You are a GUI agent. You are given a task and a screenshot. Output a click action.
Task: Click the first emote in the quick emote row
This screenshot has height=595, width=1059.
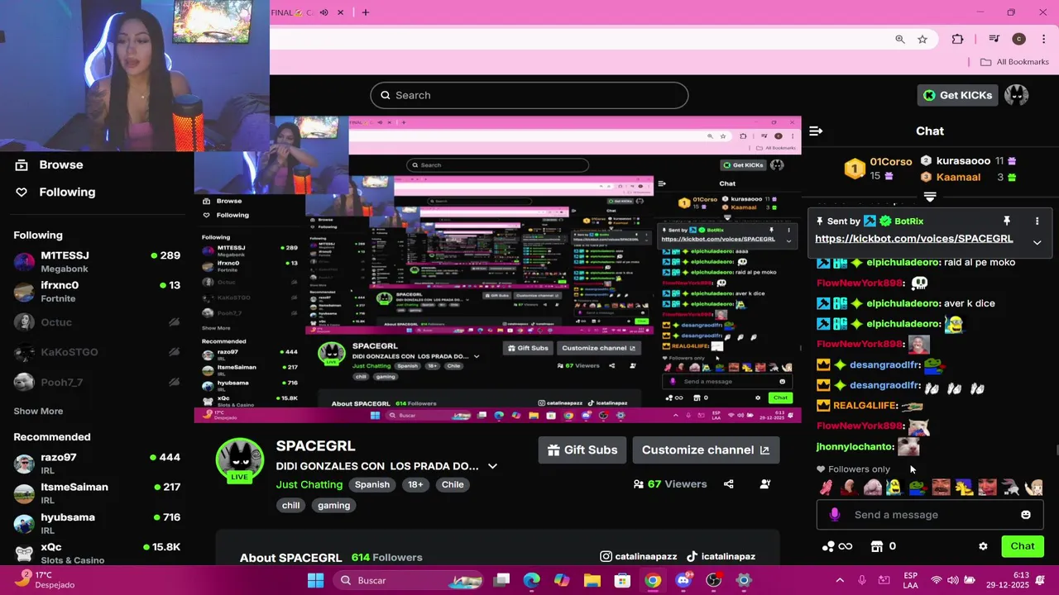pos(827,488)
